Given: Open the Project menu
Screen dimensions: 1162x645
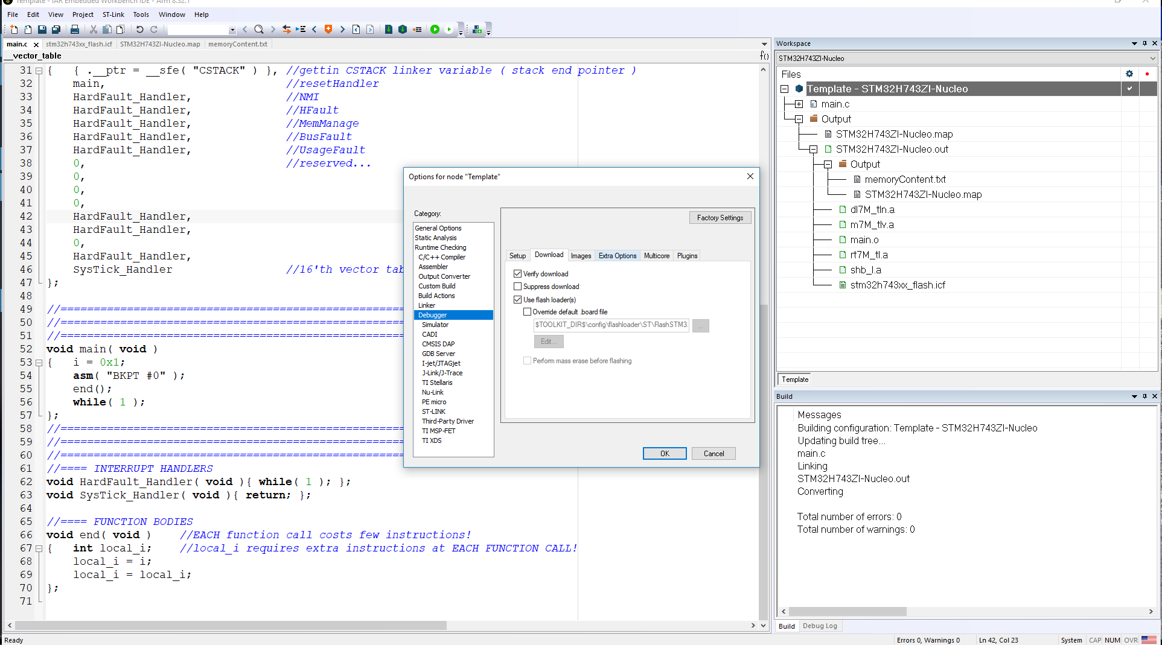Looking at the screenshot, I should tap(83, 14).
